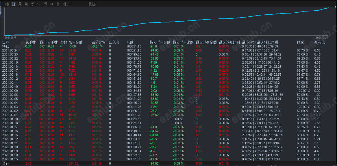Click the 最大浮盈金额 column header
The width and height of the screenshot is (337, 166).
[206, 42]
